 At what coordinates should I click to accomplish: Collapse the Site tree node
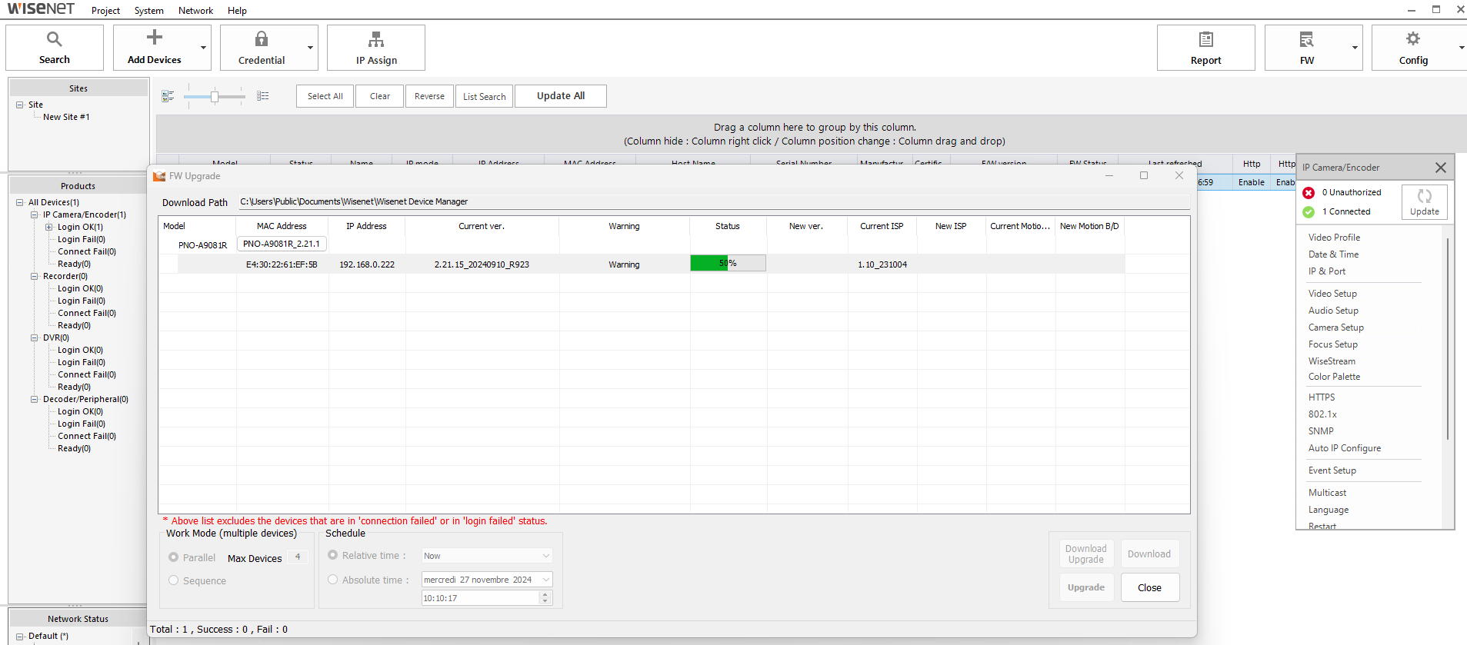click(20, 105)
